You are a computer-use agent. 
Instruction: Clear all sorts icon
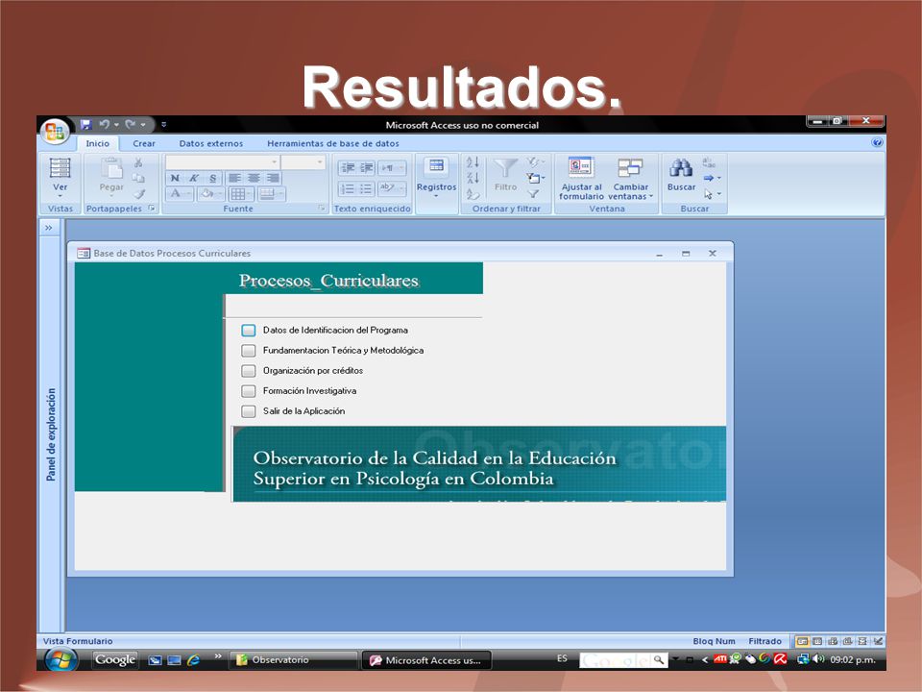click(473, 193)
